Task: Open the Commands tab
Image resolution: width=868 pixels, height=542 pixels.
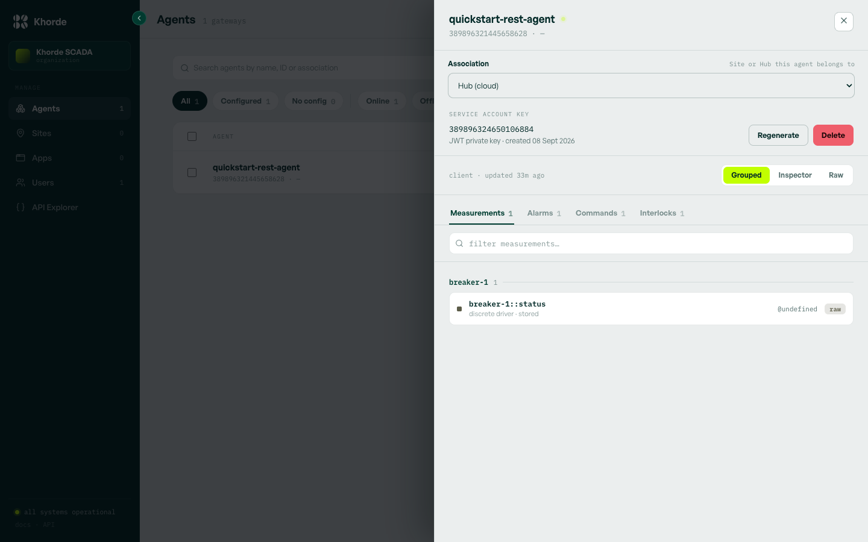Action: pyautogui.click(x=600, y=213)
